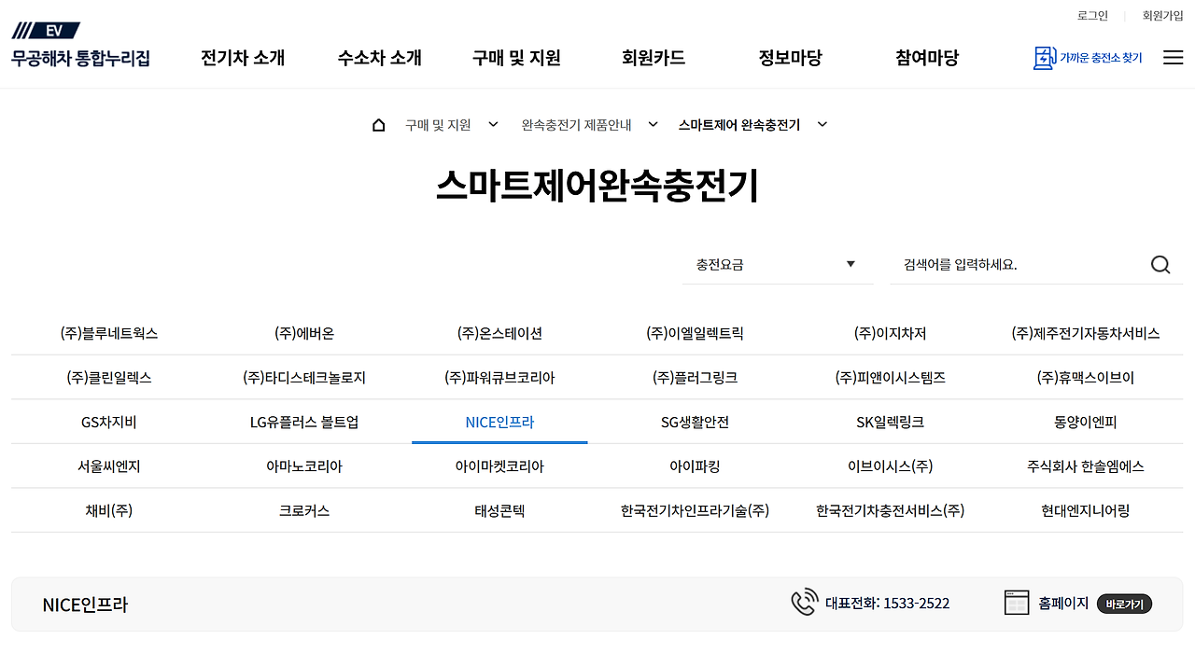Select the (주)파워큐브코리아 tab
This screenshot has height=667, width=1195.
(x=499, y=378)
